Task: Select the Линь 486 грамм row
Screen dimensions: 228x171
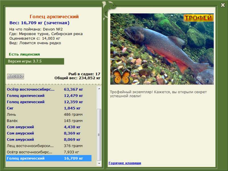Action: click(x=49, y=115)
